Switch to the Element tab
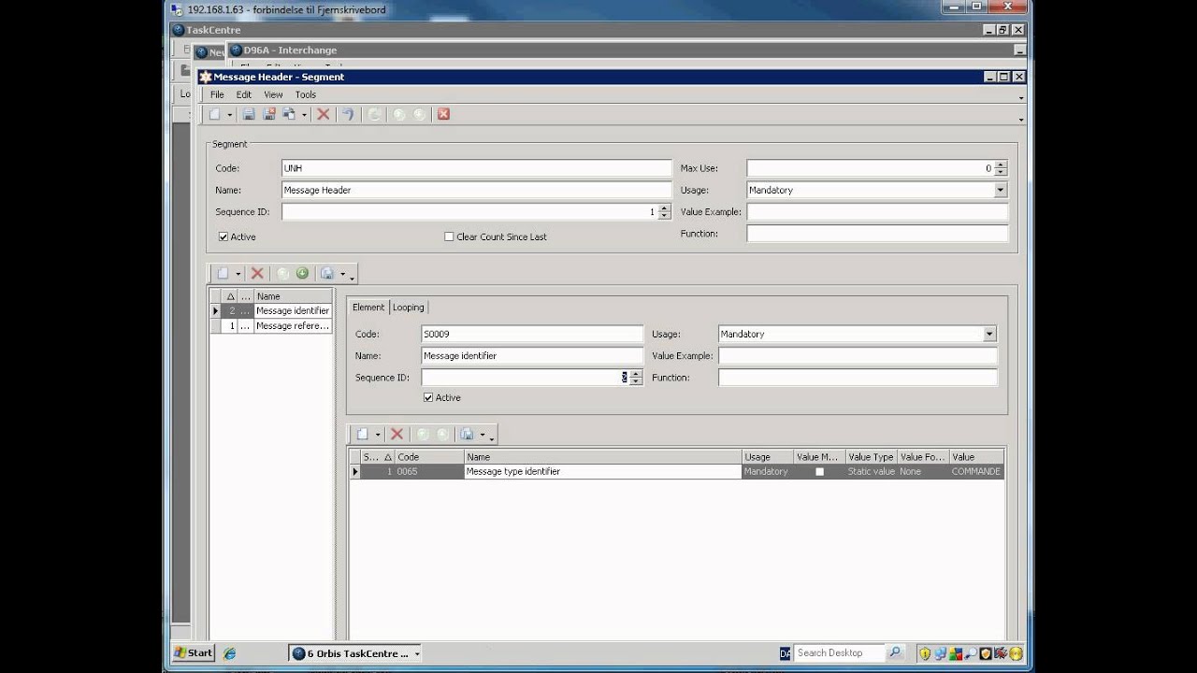The image size is (1197, 673). (x=368, y=308)
